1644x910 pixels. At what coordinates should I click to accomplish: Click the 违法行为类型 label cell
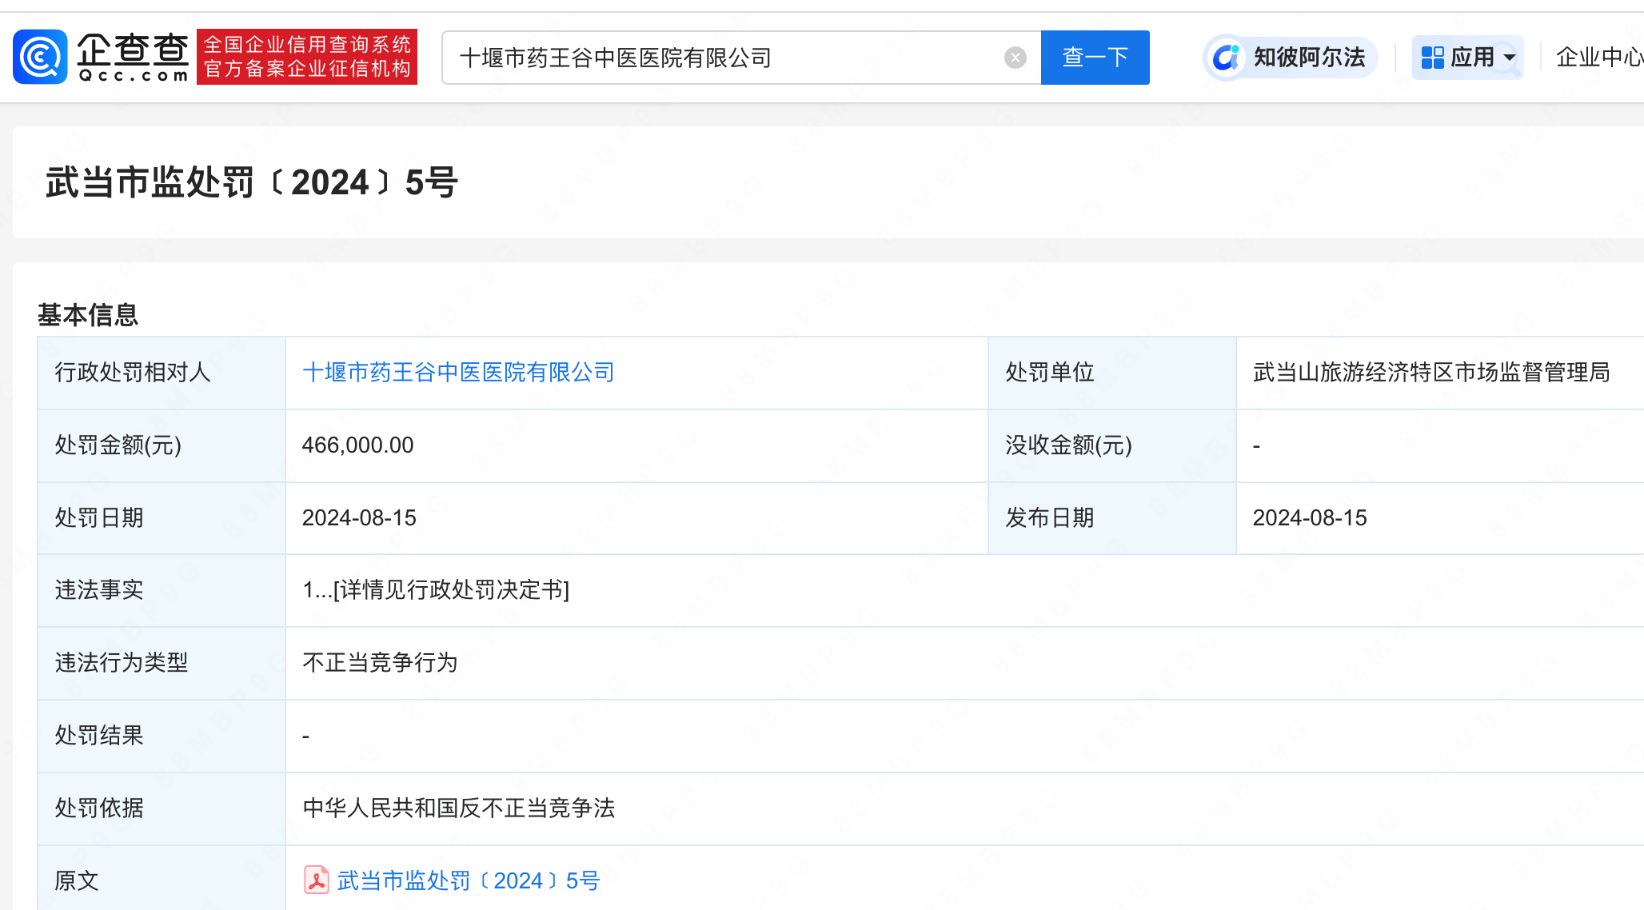(x=162, y=663)
